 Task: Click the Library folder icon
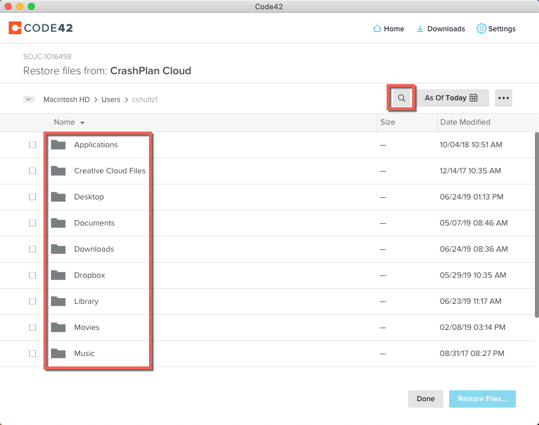tap(58, 301)
